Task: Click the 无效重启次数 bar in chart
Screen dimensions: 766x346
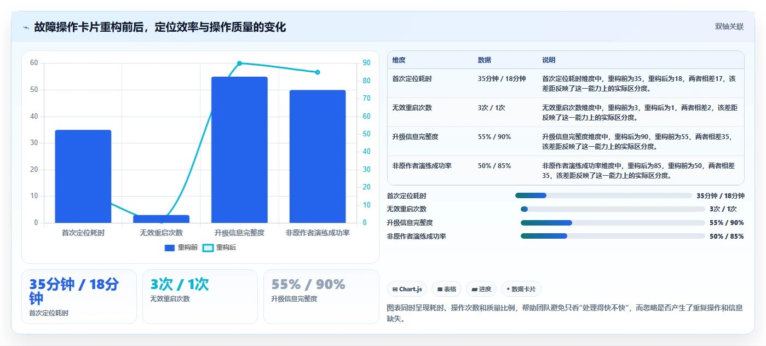Action: [x=161, y=219]
